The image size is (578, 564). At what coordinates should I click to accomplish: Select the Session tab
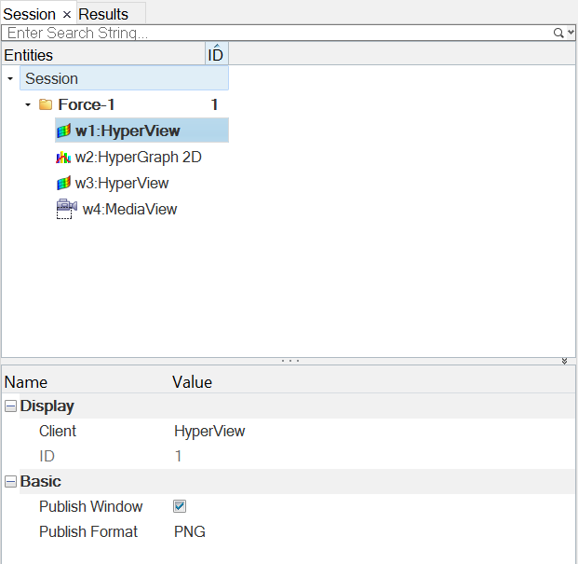pos(30,15)
